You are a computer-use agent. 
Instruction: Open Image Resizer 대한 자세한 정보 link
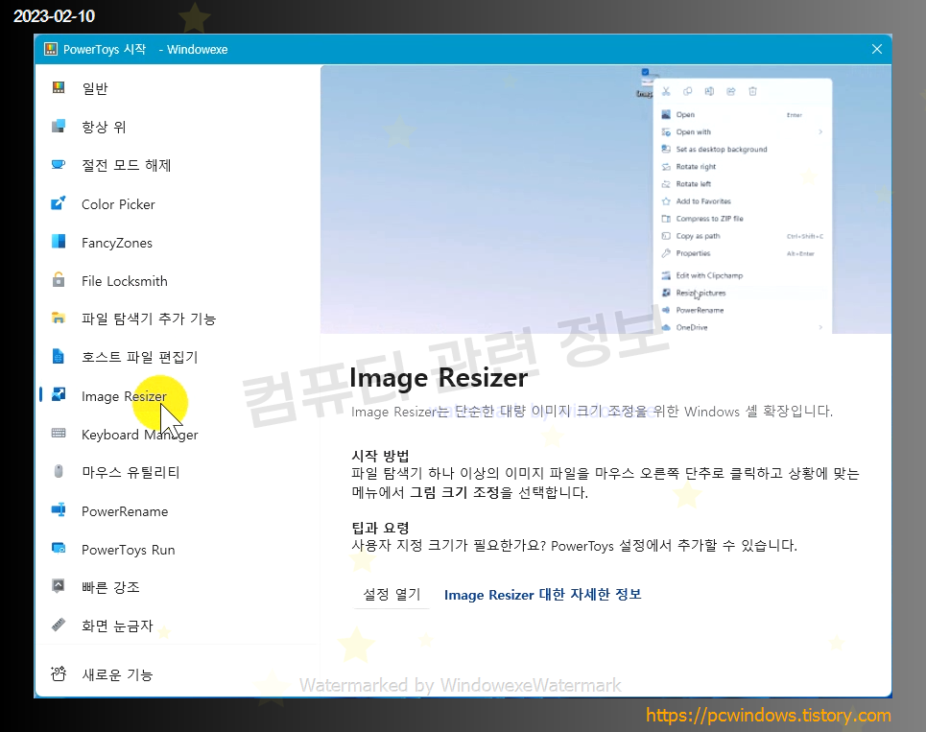[x=542, y=595]
